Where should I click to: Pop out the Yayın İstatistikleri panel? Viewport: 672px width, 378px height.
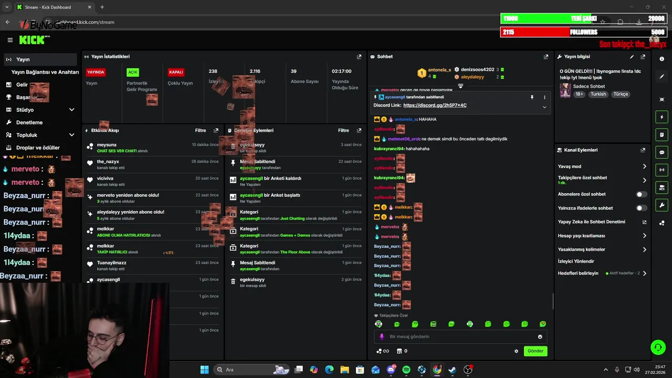359,57
